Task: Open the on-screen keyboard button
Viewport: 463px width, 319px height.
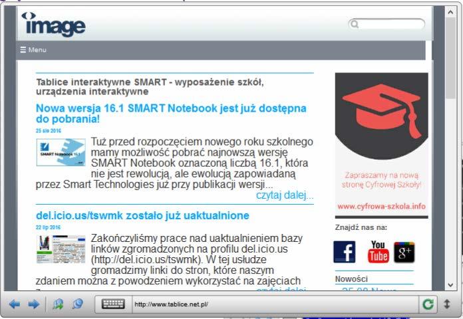Action: click(113, 304)
